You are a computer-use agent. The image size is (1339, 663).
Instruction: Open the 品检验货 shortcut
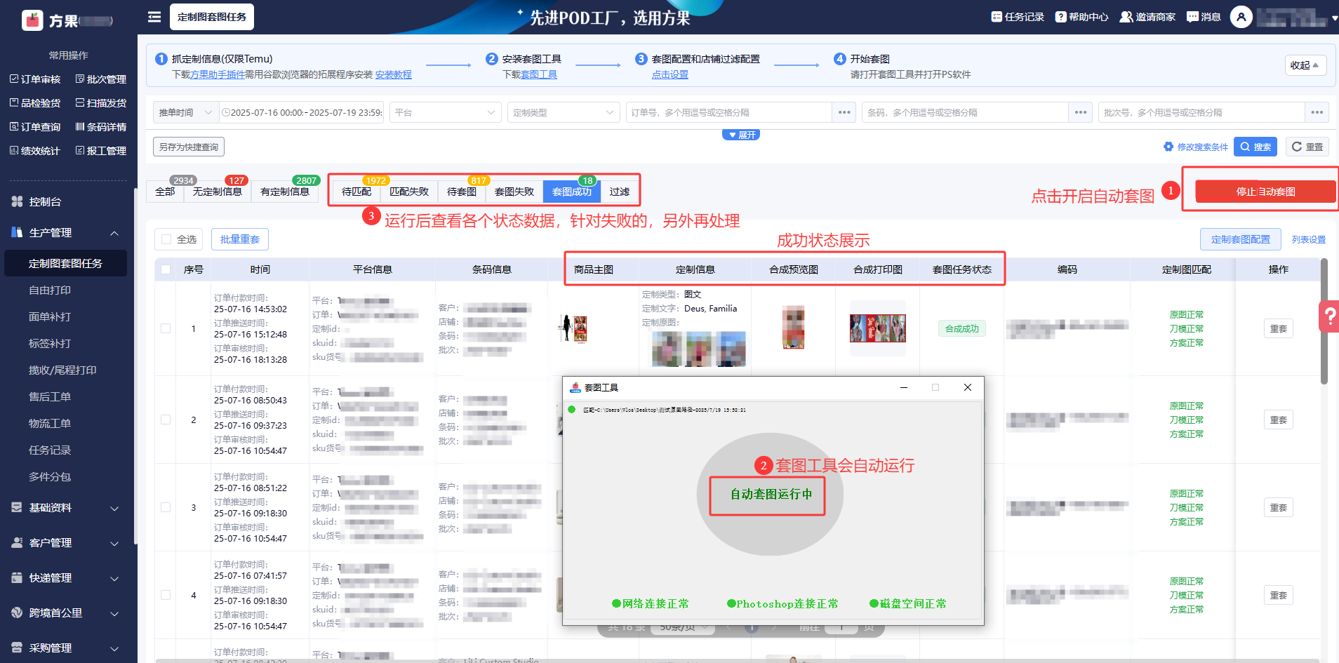tap(35, 103)
